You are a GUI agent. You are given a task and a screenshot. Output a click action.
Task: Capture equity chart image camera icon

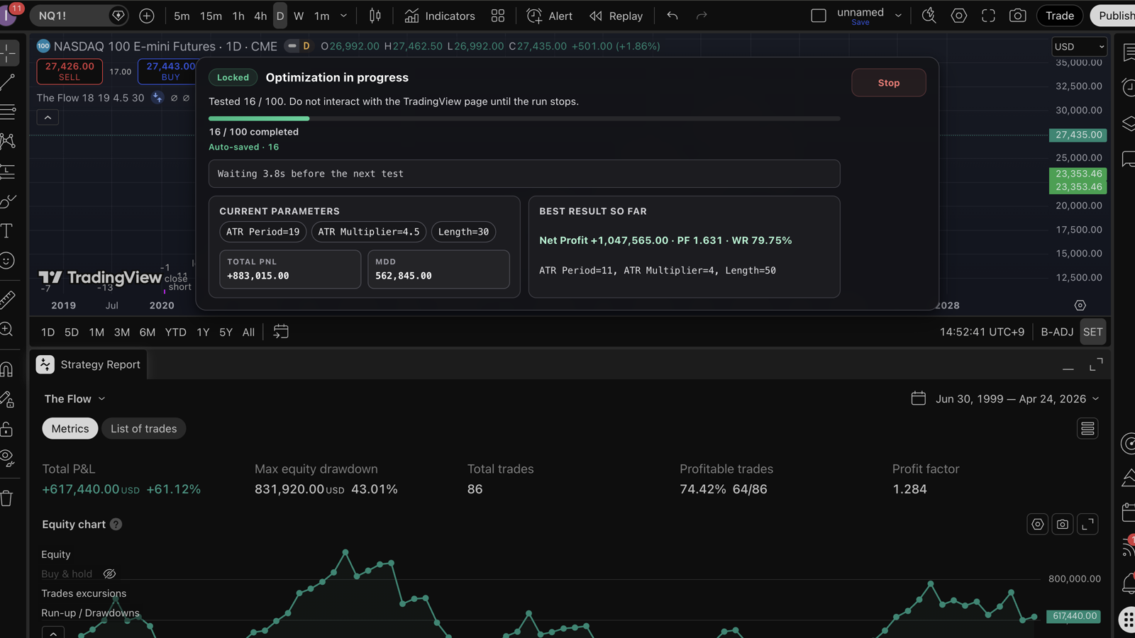[x=1063, y=525]
